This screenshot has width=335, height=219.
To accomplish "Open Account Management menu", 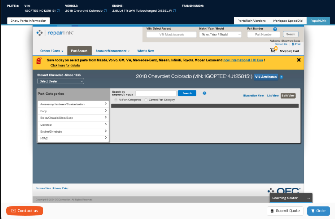I will 112,51.
